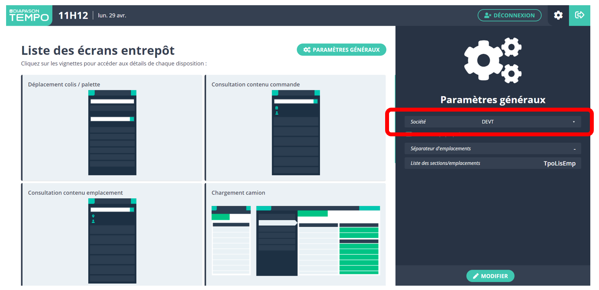Click the DÉCONNEXION button
Screen dimensions: 599x290
point(509,15)
